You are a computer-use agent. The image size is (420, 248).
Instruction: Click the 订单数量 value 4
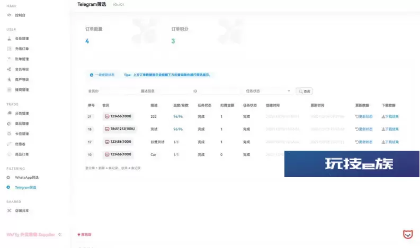click(87, 41)
